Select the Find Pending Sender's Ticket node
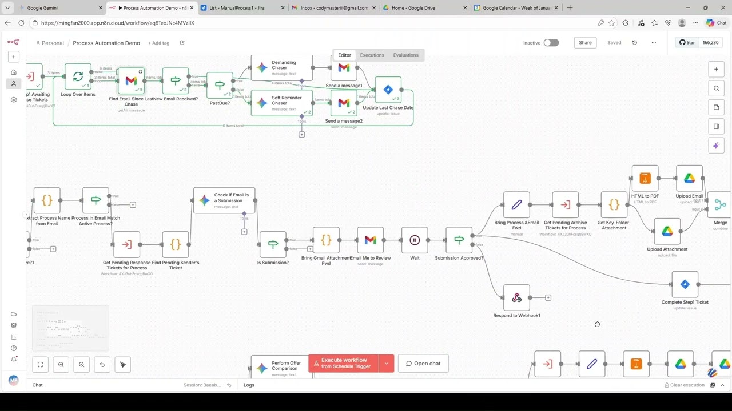This screenshot has height=411, width=732. click(176, 244)
